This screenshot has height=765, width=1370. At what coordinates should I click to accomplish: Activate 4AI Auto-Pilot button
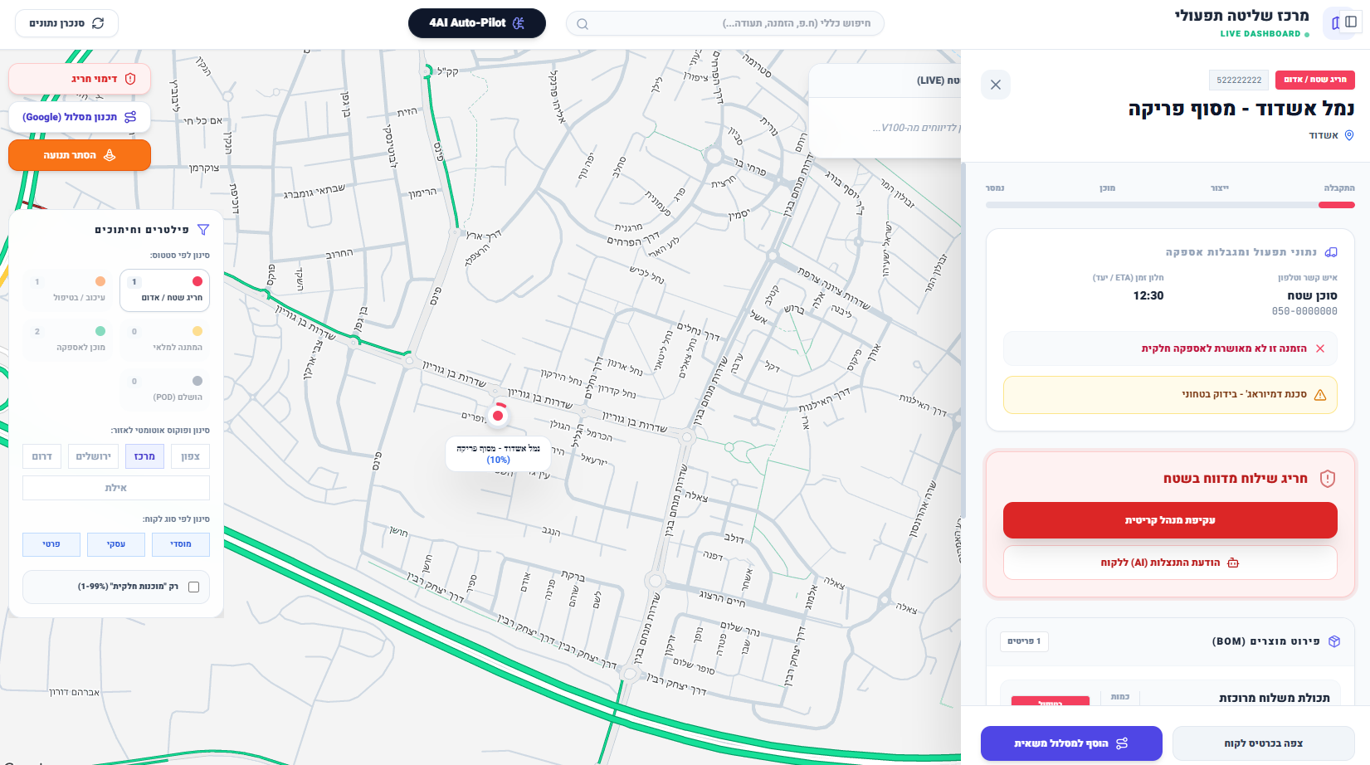point(477,23)
